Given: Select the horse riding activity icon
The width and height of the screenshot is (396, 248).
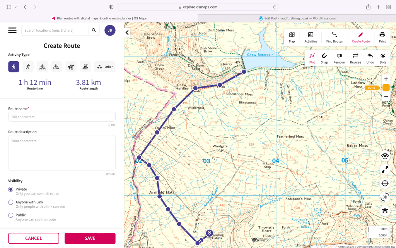Looking at the screenshot, I should 71,67.
